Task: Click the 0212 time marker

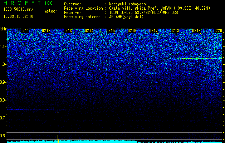Action: pos(46,31)
